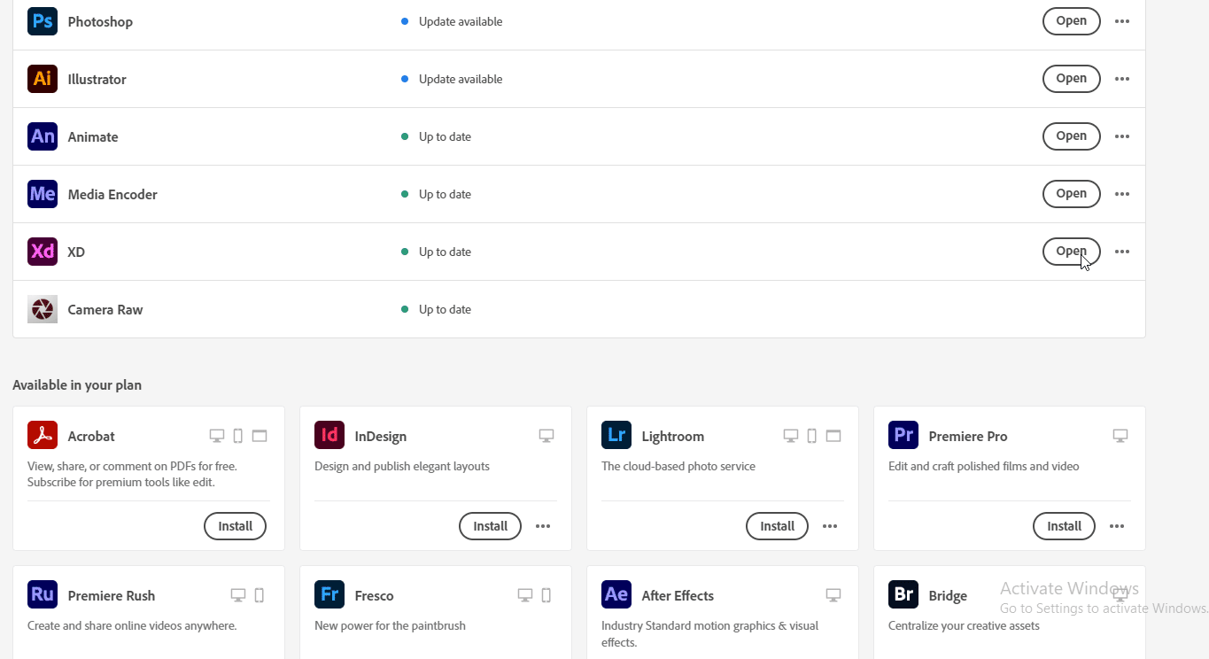This screenshot has height=659, width=1209.
Task: Click the Acrobat app icon
Action: coord(43,436)
